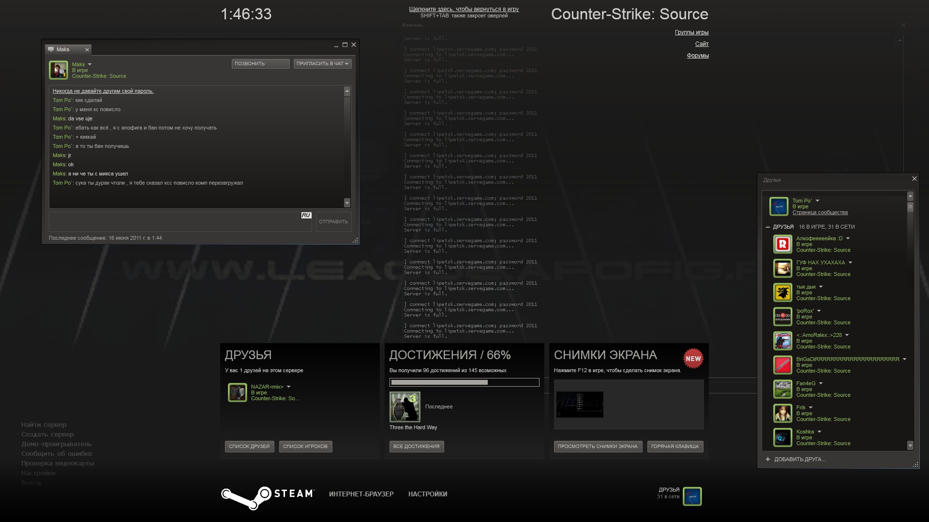Click the Все достижения button
Screen dimensions: 929x522
tap(417, 447)
